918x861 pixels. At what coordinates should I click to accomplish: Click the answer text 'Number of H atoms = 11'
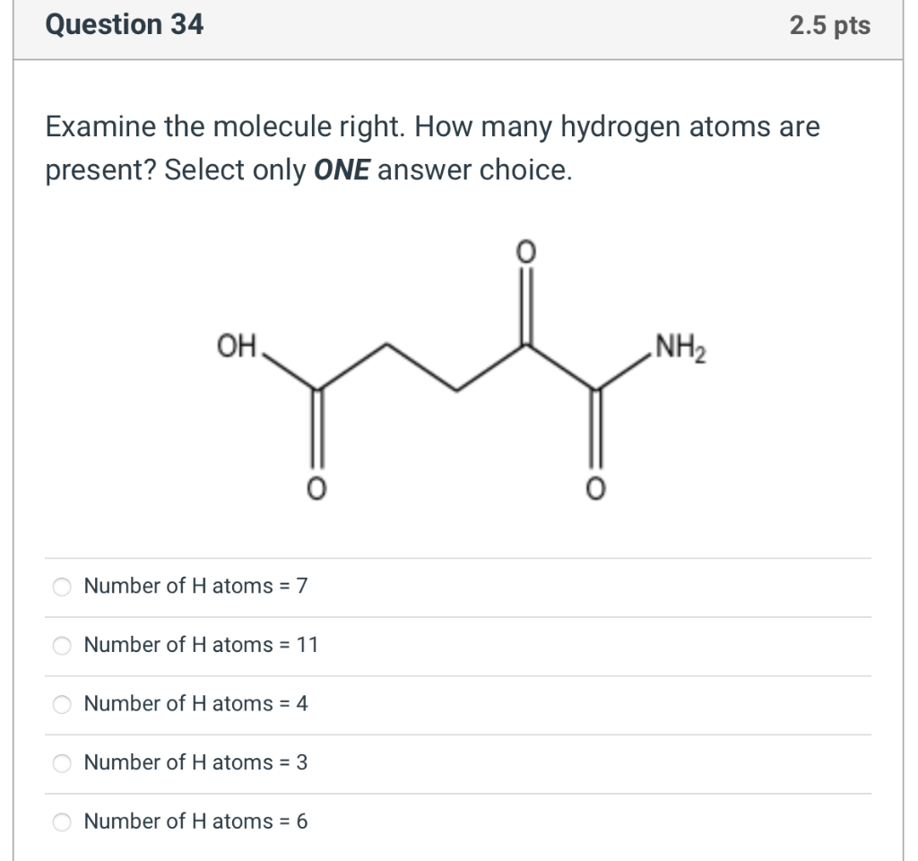[x=200, y=645]
